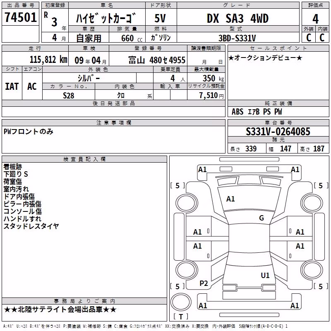Click inspector note ピラー内張傷

pyautogui.click(x=22, y=204)
